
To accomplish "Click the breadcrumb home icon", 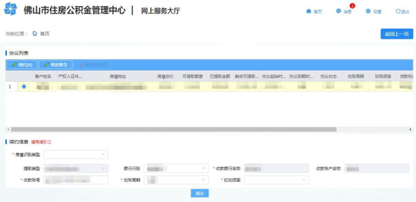I will pos(35,34).
